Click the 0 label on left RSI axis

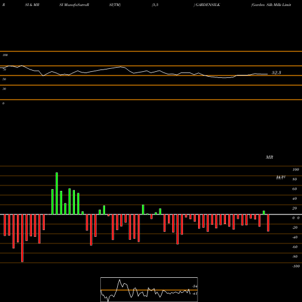[x=3, y=103]
